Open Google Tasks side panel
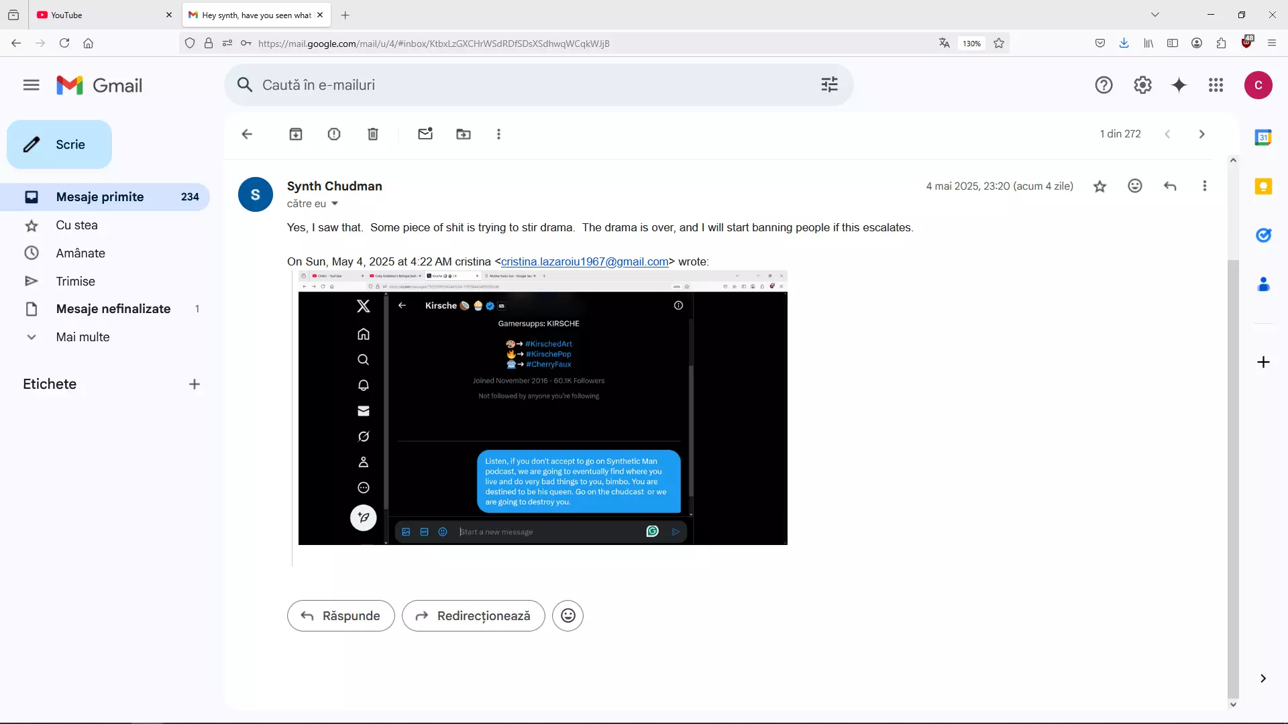Screen dimensions: 1288x724 (x=1263, y=235)
